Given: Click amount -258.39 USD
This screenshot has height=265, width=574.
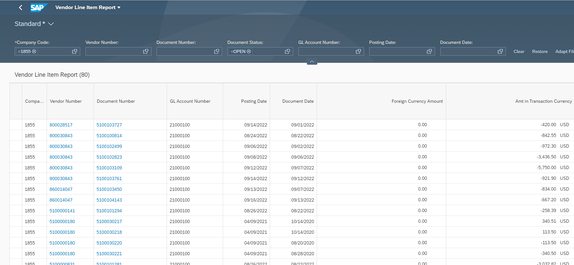Looking at the screenshot, I should coord(555,210).
